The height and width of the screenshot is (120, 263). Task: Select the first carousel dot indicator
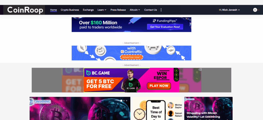(x=121, y=101)
